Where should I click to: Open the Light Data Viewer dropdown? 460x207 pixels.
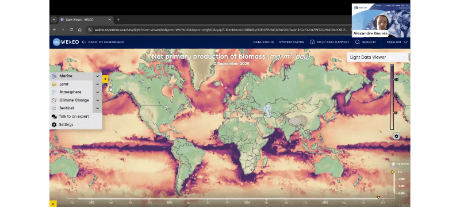click(378, 57)
